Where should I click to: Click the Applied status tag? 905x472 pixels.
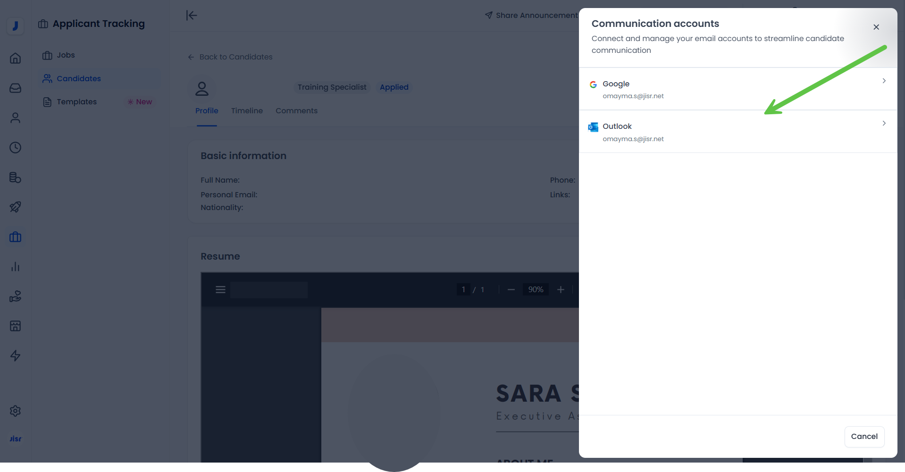(394, 87)
